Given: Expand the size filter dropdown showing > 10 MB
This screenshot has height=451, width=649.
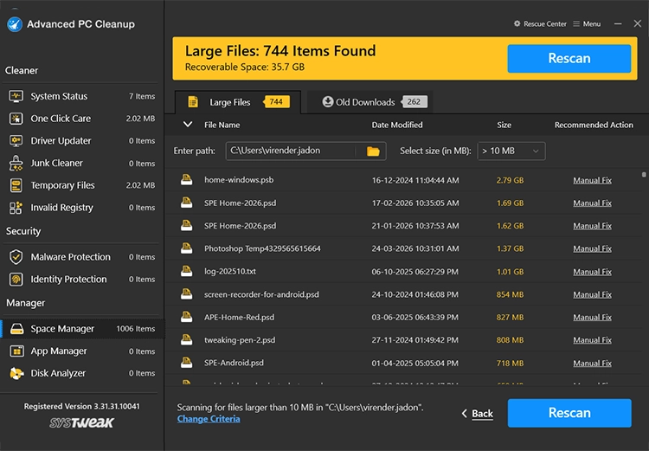Looking at the screenshot, I should coord(511,151).
